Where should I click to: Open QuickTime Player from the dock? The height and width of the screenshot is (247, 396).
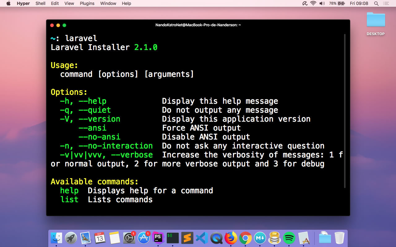click(216, 238)
